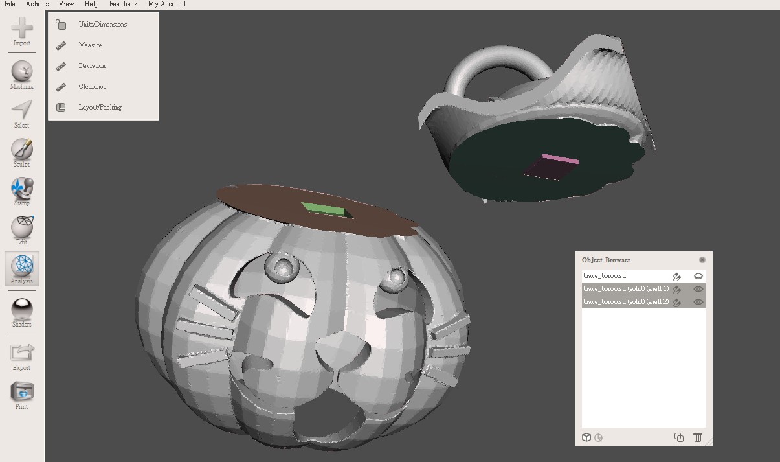Close the Object Browser panel
The image size is (780, 462).
pyautogui.click(x=702, y=260)
